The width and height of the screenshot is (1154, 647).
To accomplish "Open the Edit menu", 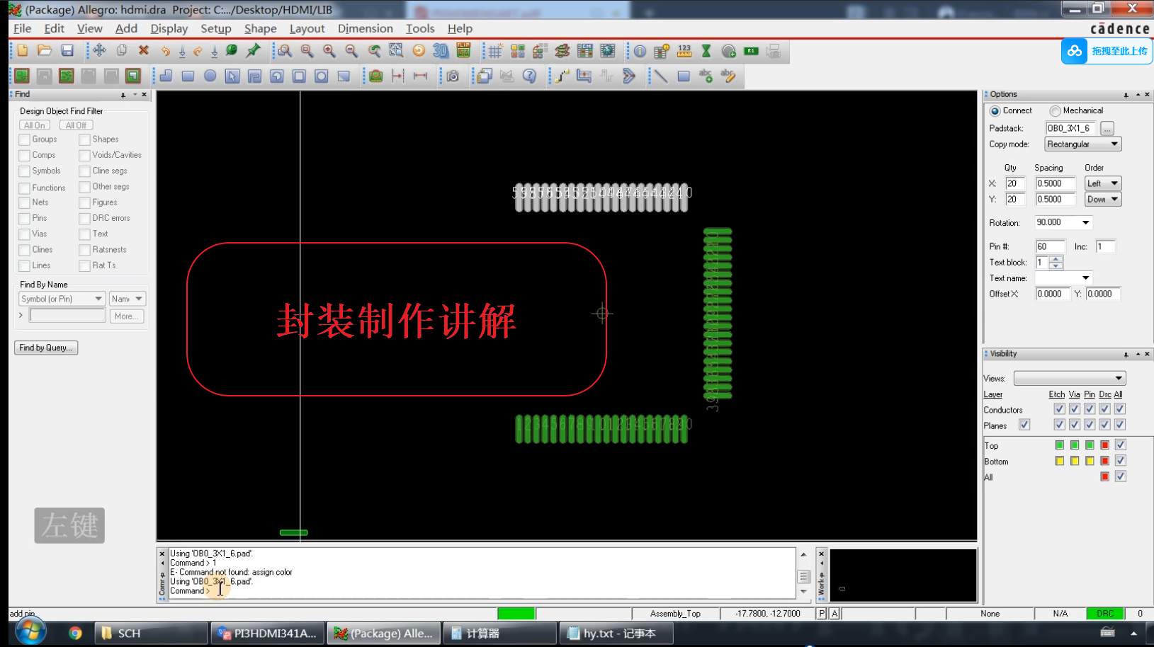I will (54, 28).
